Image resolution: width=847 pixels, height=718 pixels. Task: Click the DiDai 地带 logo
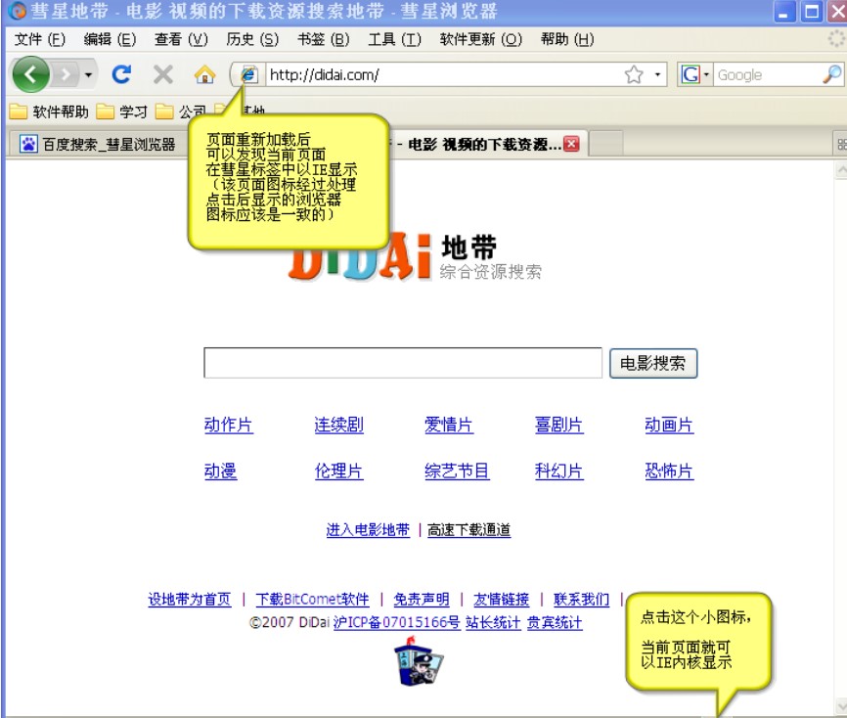pos(415,256)
